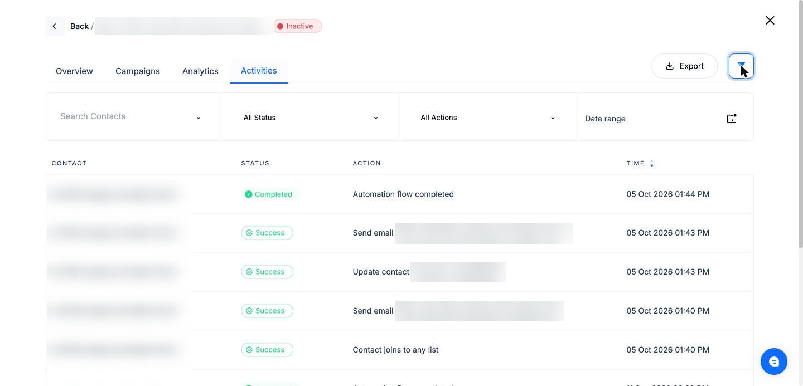Open the Search Contacts dropdown
The image size is (803, 386).
(133, 117)
